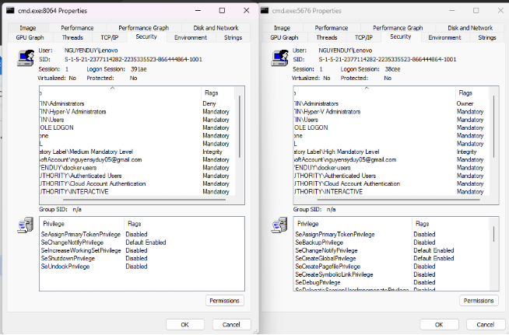Open Performance Graph tab in cmd.exe:5676 window
This screenshot has width=509, height=335.
point(398,28)
